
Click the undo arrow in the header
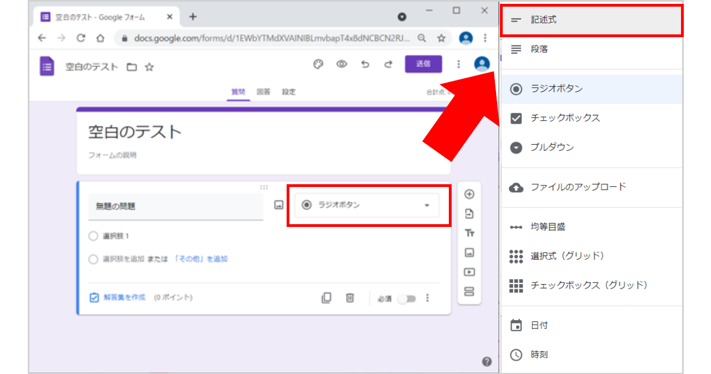[x=365, y=64]
